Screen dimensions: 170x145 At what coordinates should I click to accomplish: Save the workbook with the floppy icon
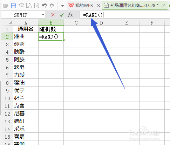tap(14, 6)
